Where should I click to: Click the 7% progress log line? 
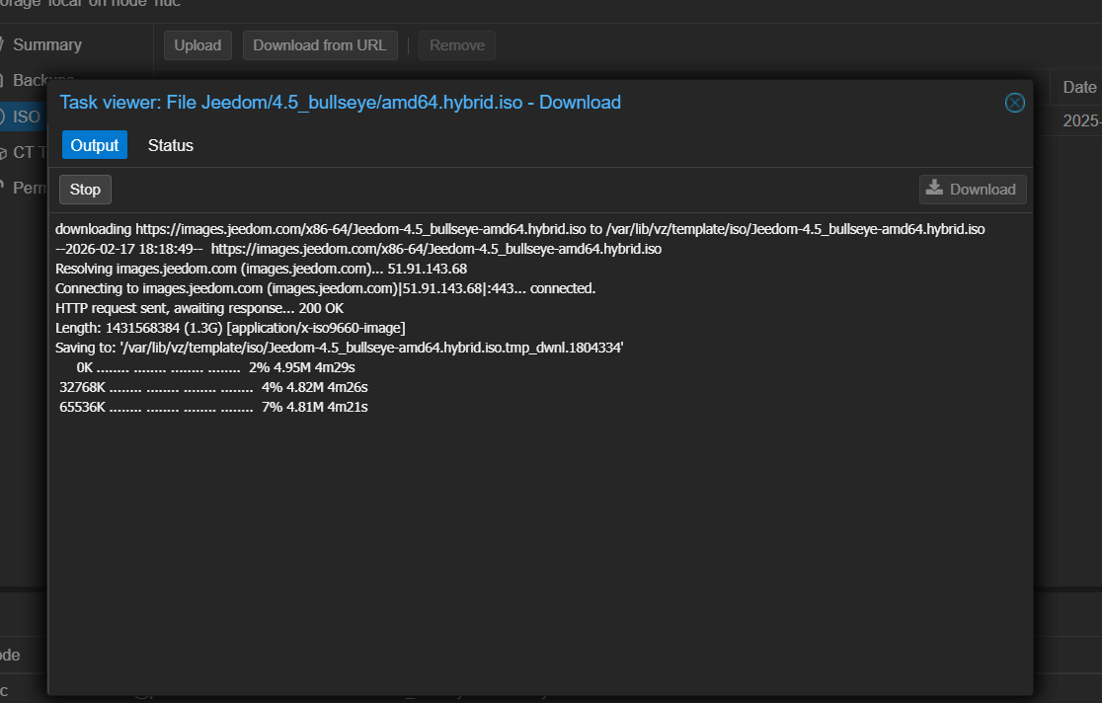coord(213,407)
